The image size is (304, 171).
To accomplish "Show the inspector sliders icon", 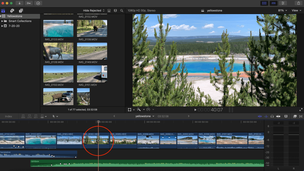I will [x=283, y=3].
